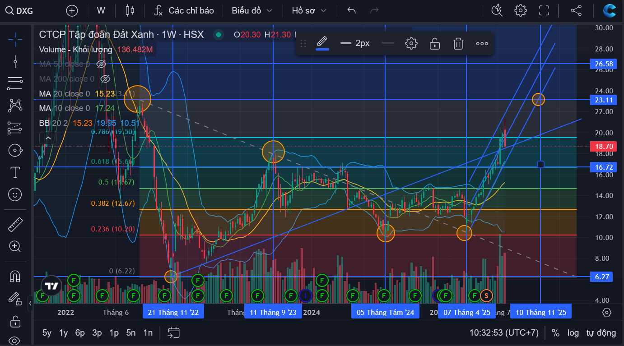Select the MA 20 close 0 legend
The image size is (624, 346).
tap(64, 94)
